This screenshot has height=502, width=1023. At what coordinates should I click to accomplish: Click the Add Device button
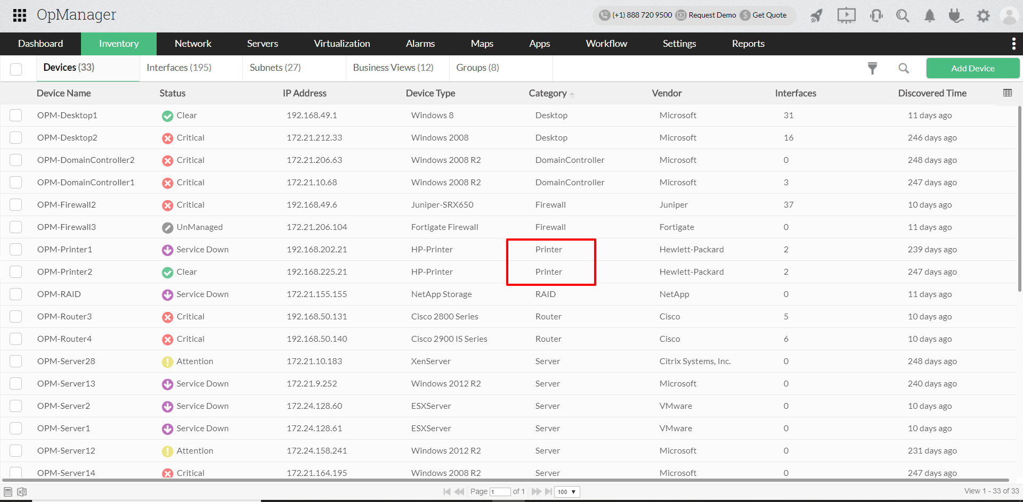973,68
